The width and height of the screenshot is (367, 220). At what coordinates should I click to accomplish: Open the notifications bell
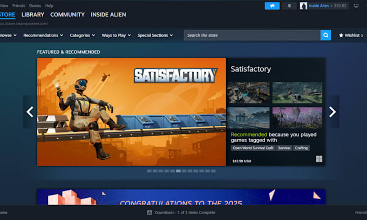click(289, 6)
